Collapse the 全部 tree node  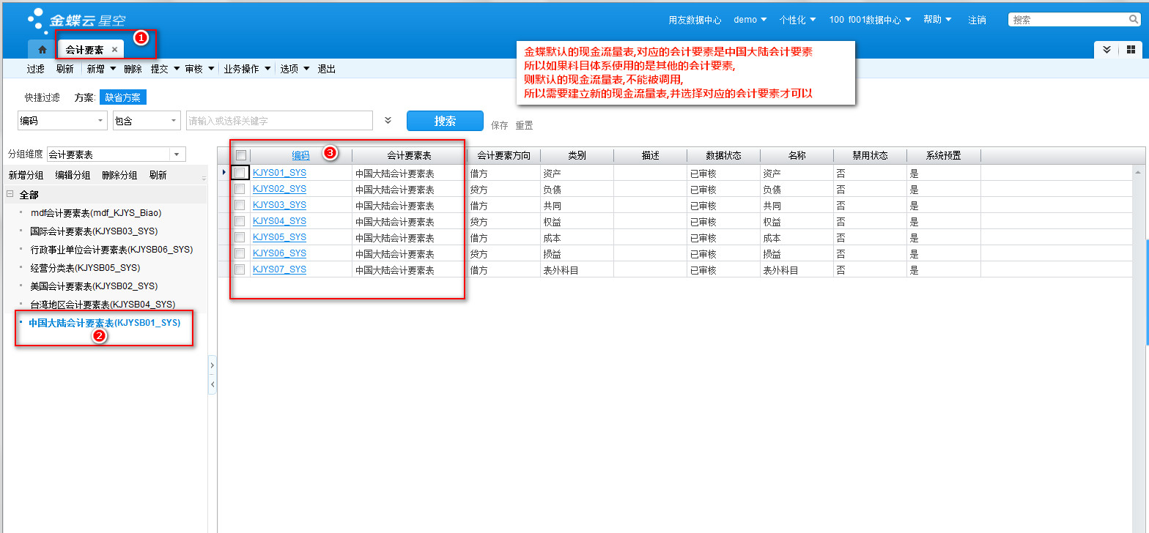tap(10, 194)
